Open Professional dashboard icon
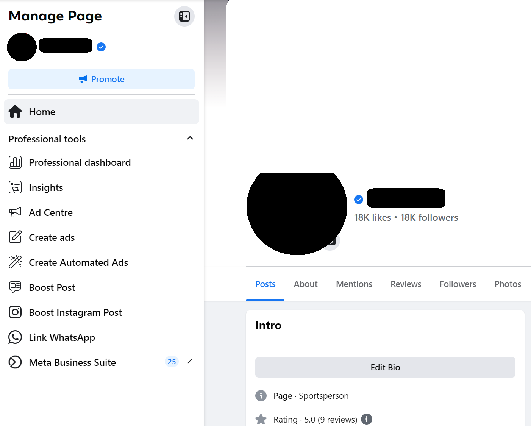531x426 pixels. [15, 162]
